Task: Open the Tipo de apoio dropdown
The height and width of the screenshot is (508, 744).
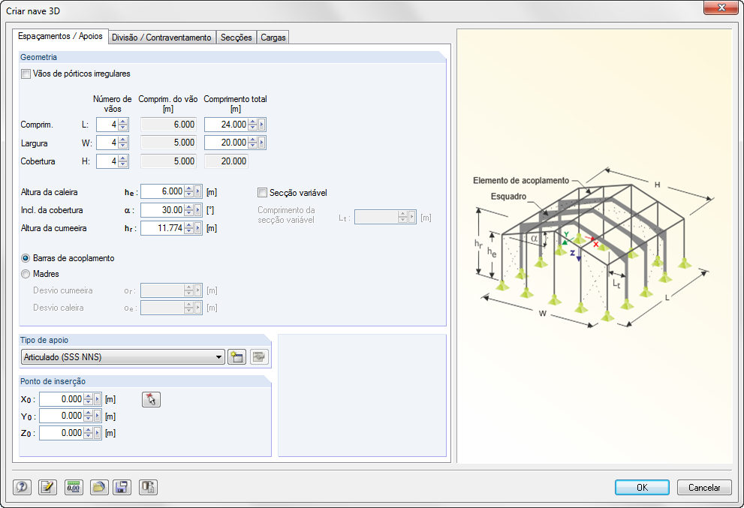Action: click(123, 356)
